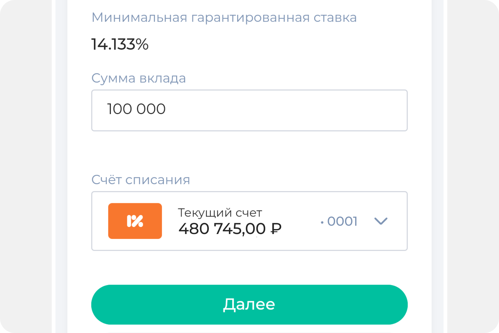Screen dimensions: 499x333
Task: Click the dot before 0001
Action: pos(322,222)
